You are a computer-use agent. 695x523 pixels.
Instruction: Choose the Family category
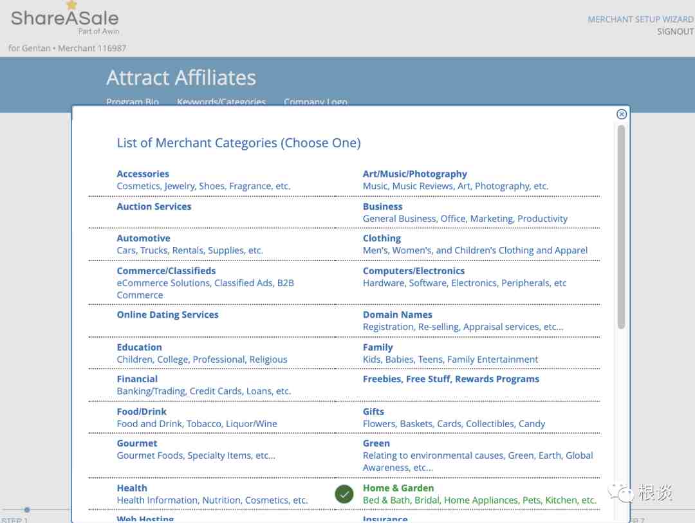point(378,347)
